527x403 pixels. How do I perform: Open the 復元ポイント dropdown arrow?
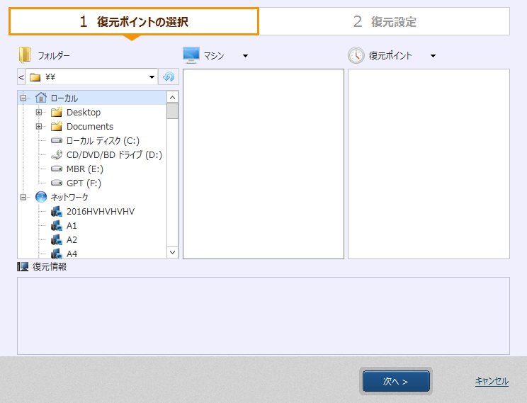[x=433, y=56]
